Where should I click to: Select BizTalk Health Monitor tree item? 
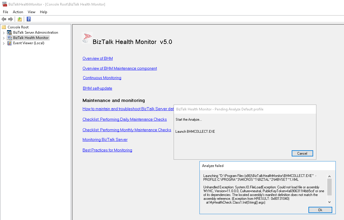click(x=31, y=38)
